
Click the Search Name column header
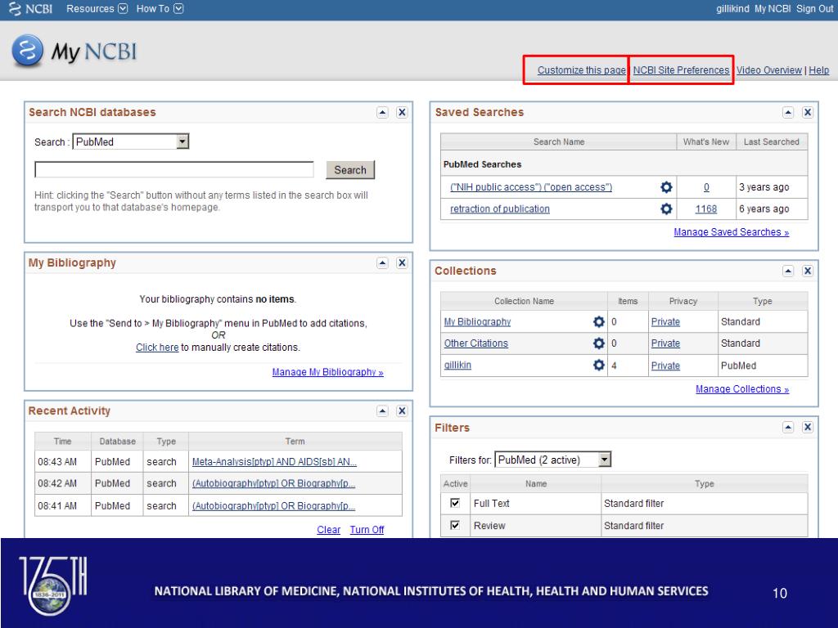click(558, 141)
